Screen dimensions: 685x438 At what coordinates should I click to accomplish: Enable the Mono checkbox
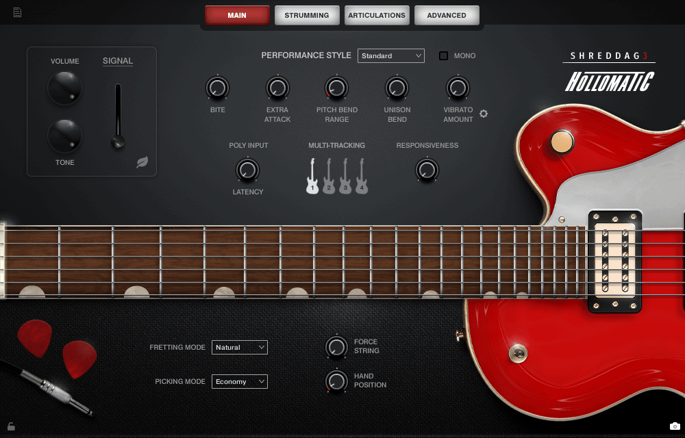(443, 56)
